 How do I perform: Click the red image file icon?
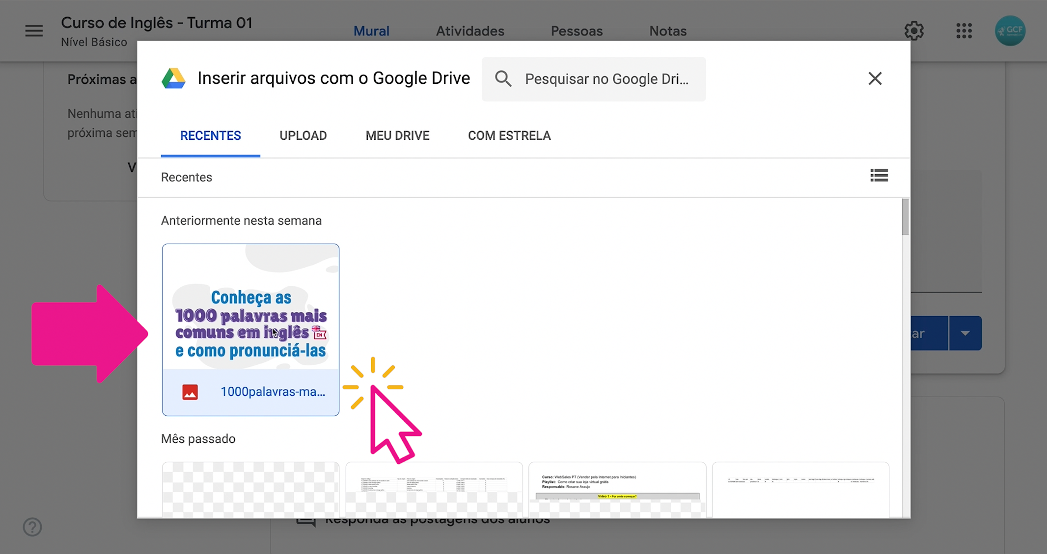190,392
